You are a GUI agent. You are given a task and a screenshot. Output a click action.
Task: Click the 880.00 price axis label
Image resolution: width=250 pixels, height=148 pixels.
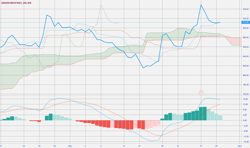(246, 37)
